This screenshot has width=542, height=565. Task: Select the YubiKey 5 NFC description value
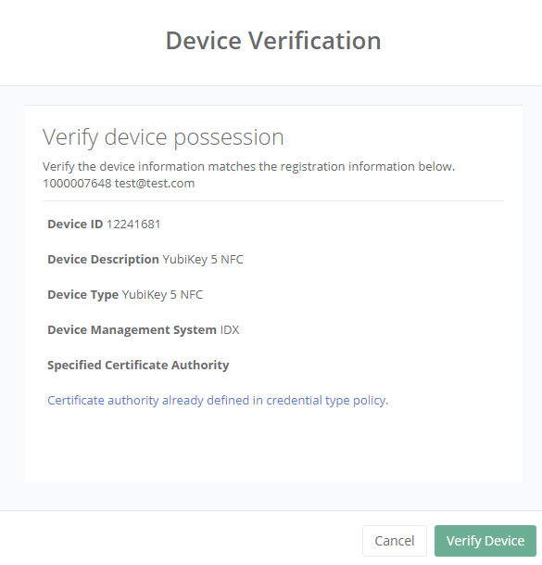203,260
